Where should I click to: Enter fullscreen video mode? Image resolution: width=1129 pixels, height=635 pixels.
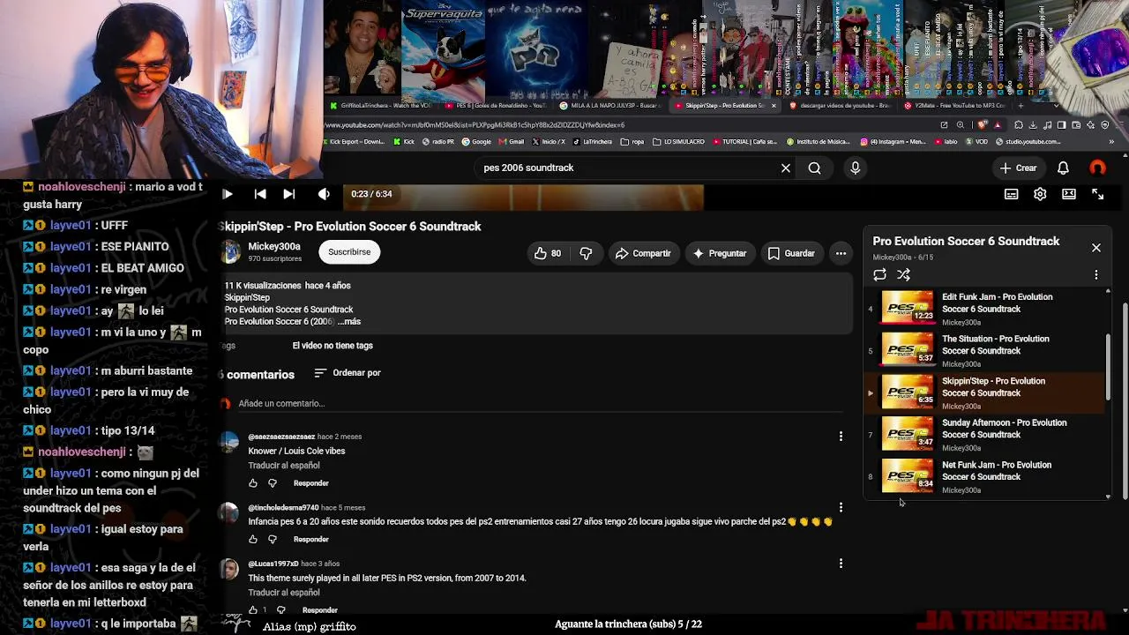[1098, 194]
